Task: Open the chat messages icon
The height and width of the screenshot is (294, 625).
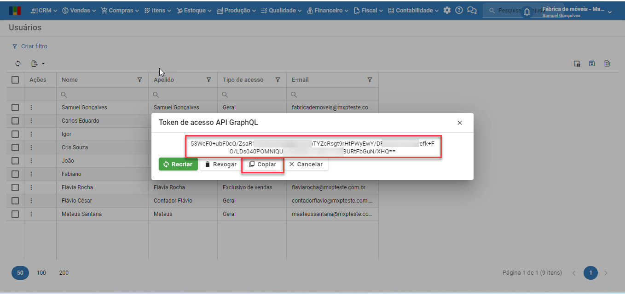Action: point(472,10)
